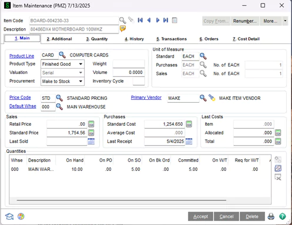The height and width of the screenshot is (225, 292).
Task: Switch to the Orders tab
Action: click(x=209, y=39)
